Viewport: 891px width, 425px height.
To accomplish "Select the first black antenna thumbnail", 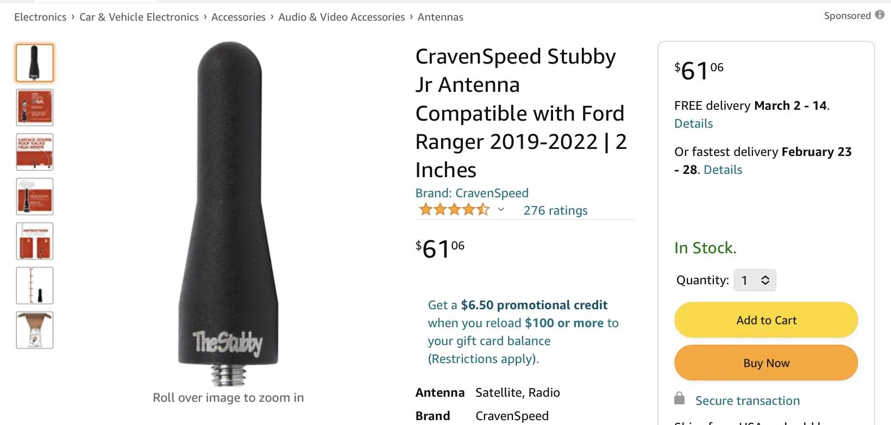I will point(35,63).
